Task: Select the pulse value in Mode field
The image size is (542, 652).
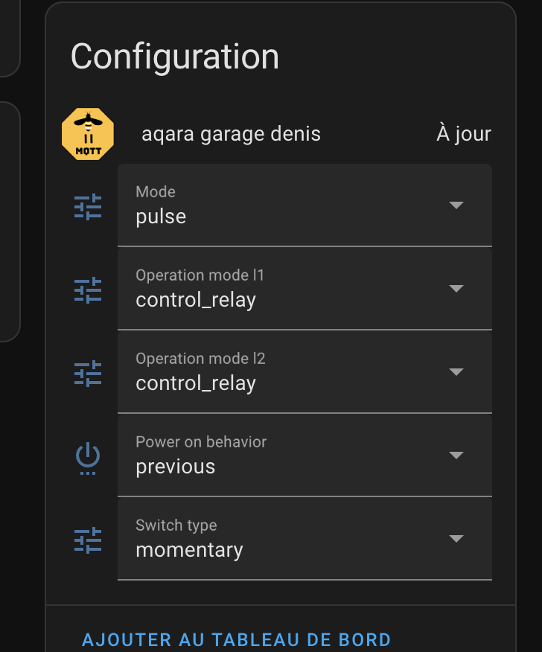Action: pyautogui.click(x=161, y=217)
